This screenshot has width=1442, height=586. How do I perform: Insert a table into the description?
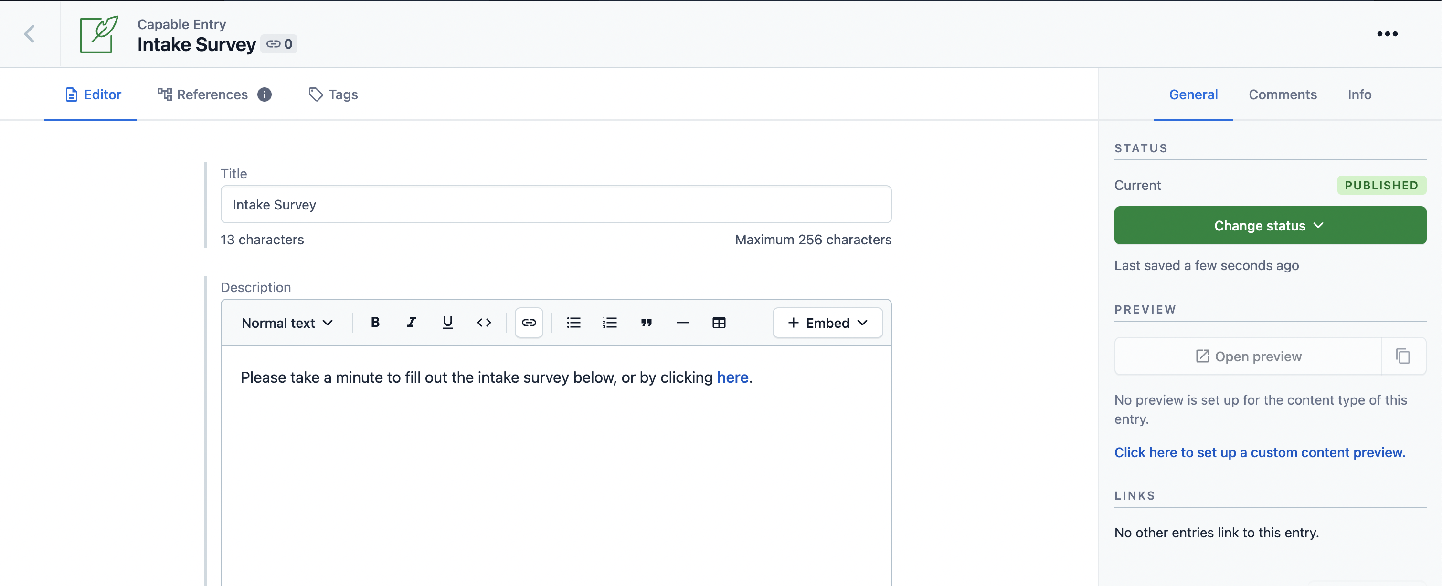pyautogui.click(x=719, y=323)
